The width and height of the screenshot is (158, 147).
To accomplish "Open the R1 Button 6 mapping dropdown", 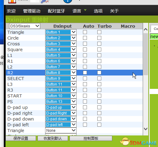I will (61, 61).
